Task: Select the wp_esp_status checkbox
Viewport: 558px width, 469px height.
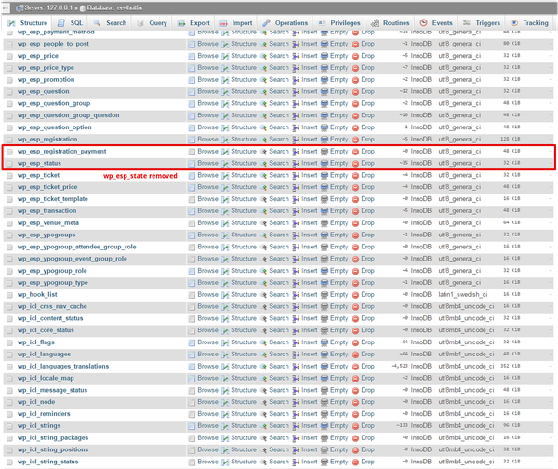Action: tap(9, 164)
